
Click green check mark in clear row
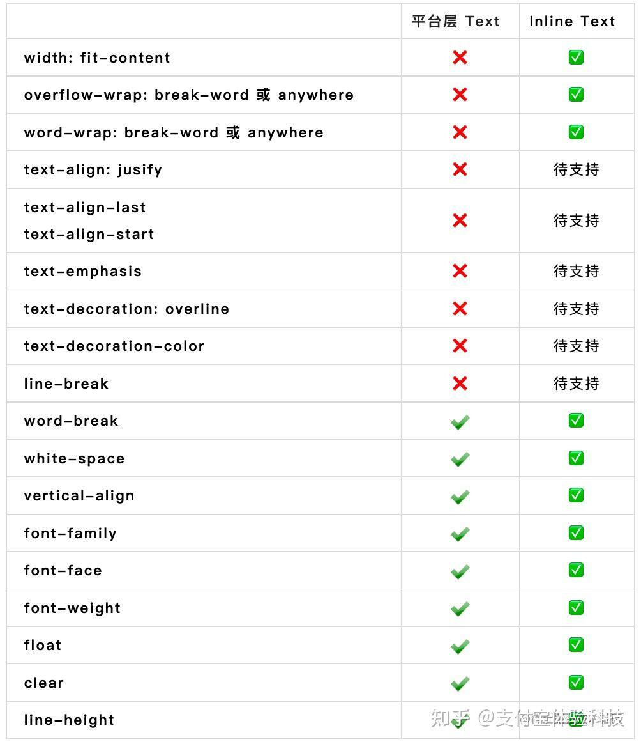click(x=460, y=683)
